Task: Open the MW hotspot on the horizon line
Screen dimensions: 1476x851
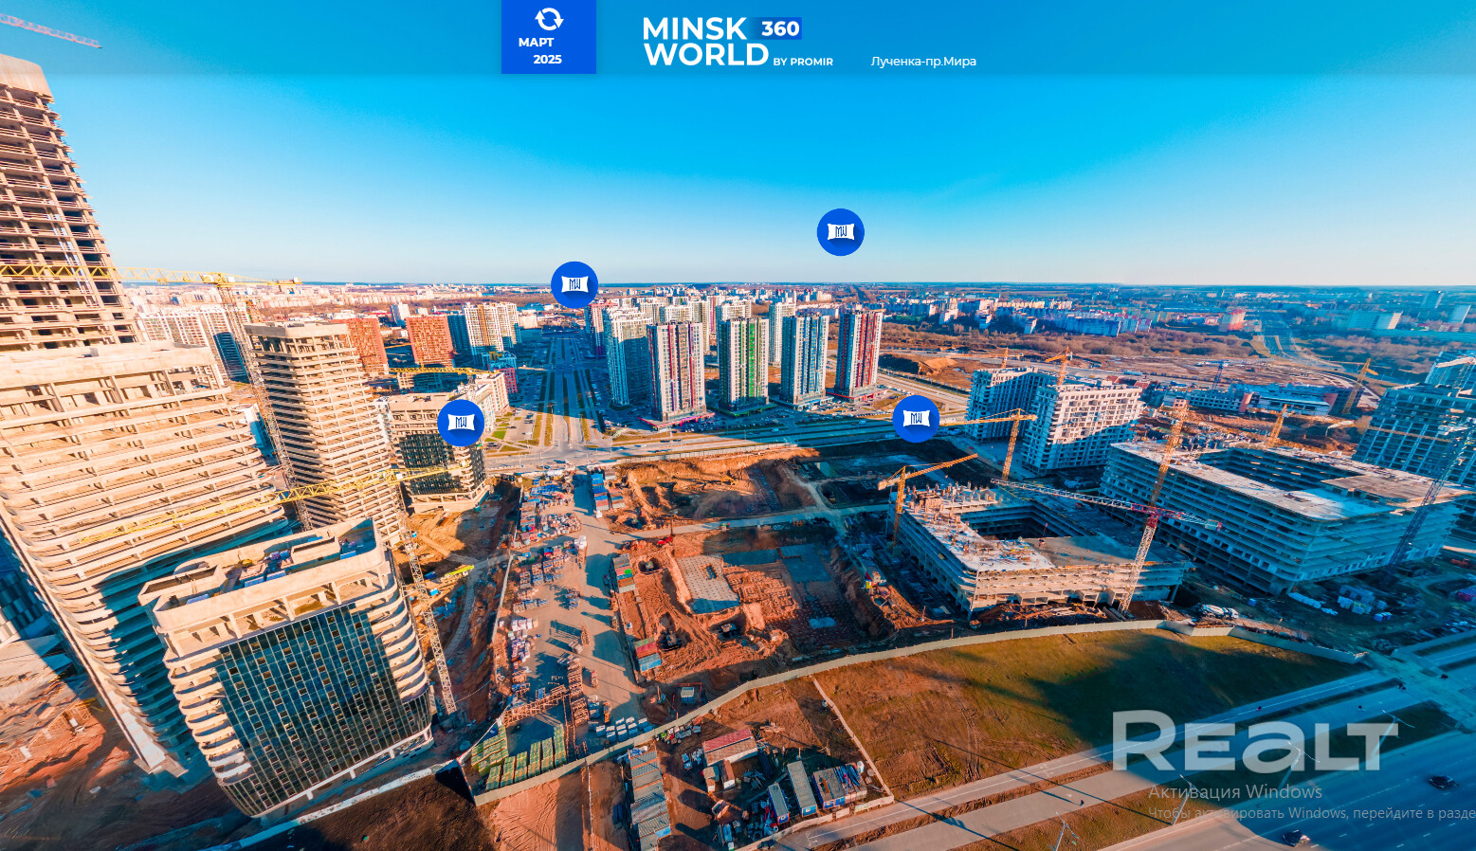Action: 574,284
